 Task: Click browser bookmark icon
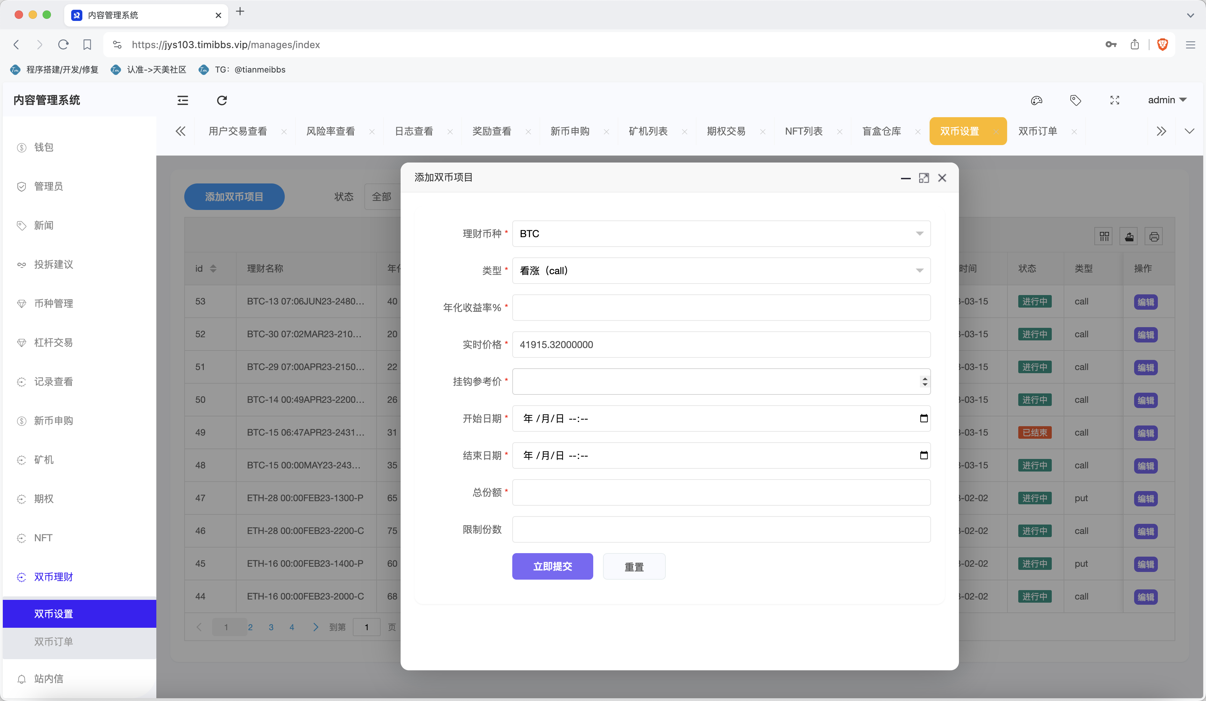pos(87,45)
